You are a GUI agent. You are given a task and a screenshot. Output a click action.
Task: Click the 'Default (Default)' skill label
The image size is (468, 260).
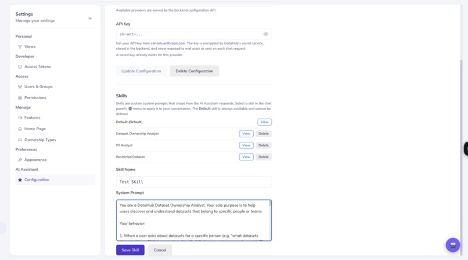pyautogui.click(x=129, y=122)
